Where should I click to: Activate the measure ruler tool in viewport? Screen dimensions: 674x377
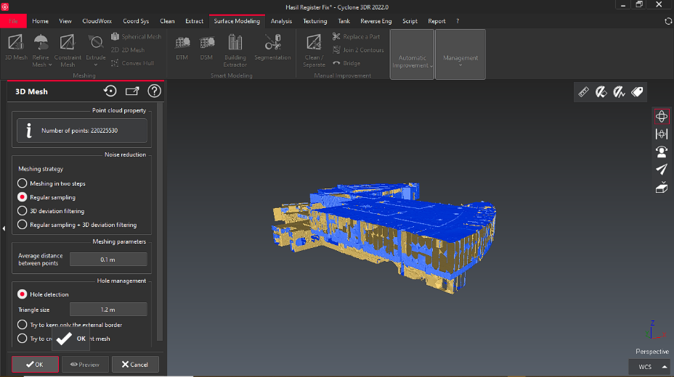[x=583, y=92]
